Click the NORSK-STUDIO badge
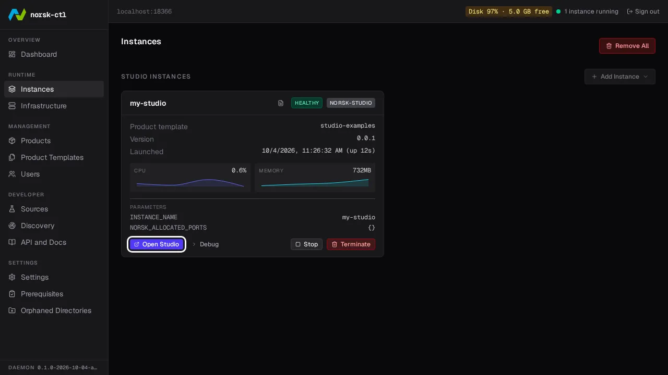This screenshot has width=668, height=375. click(x=351, y=103)
